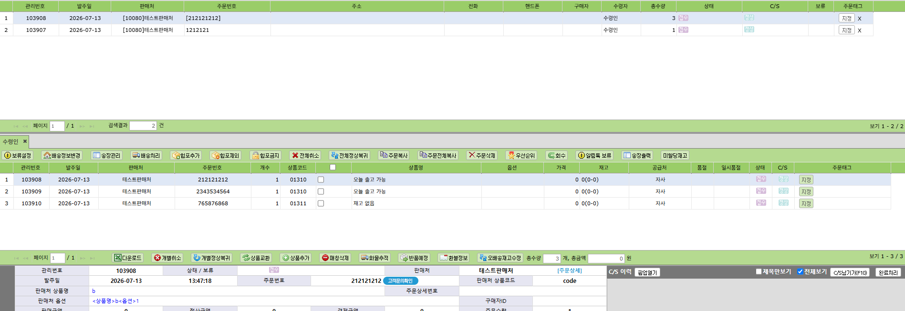Viewport: 905px width, 311px height.
Task: Click 검색결과 count field
Action: (x=144, y=126)
